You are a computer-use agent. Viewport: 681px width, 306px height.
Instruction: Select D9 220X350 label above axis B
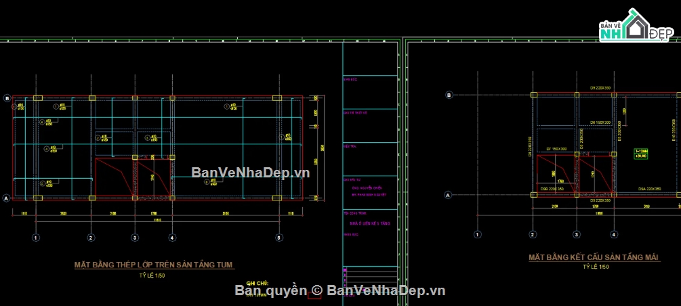point(600,88)
